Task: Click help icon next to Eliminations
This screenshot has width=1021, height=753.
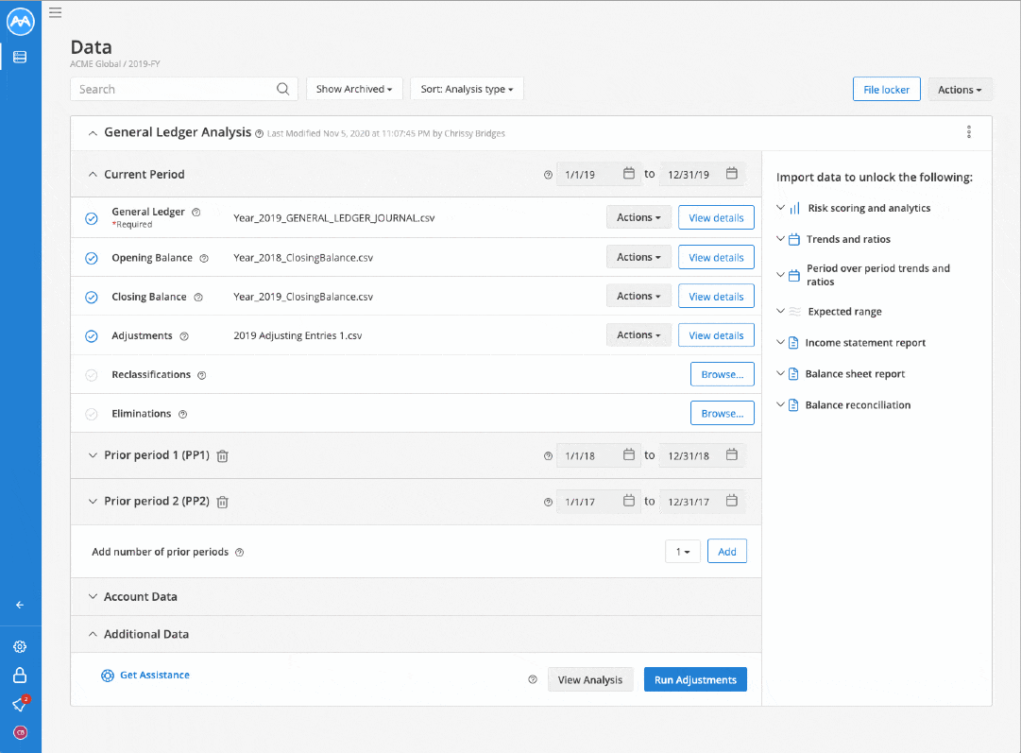Action: (183, 414)
